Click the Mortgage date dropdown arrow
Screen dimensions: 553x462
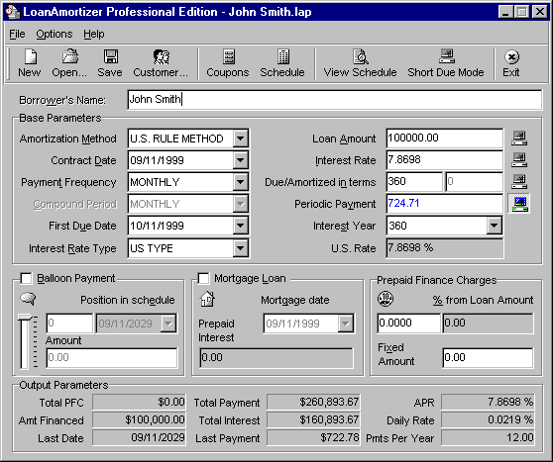tap(346, 323)
